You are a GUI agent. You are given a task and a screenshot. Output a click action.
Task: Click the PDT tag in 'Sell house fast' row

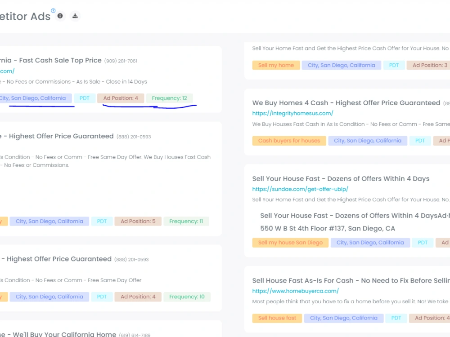[x=396, y=318]
